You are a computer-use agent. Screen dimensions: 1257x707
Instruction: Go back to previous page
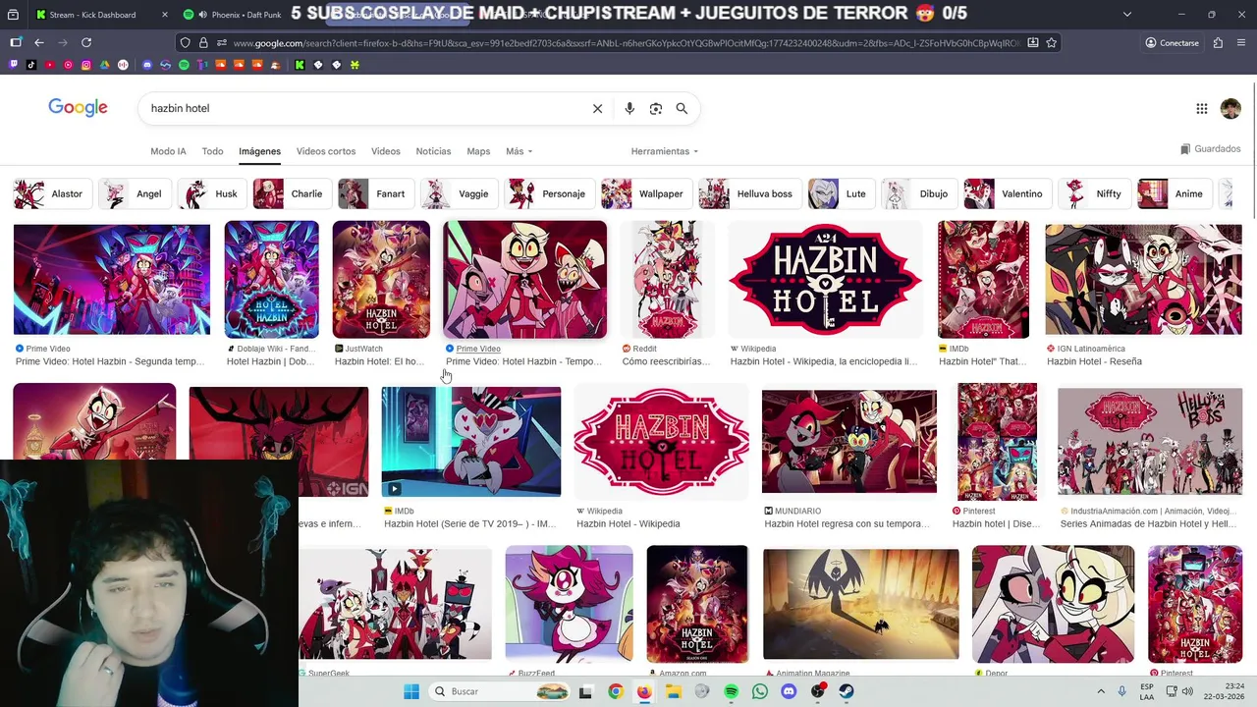[x=39, y=43]
